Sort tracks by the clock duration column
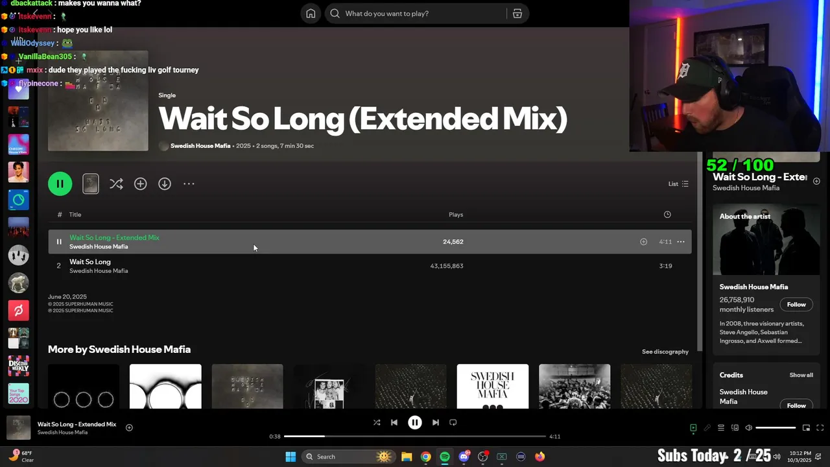 (667, 215)
